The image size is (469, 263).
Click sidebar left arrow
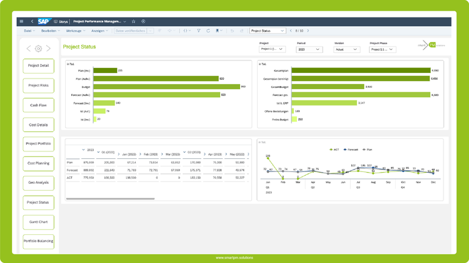coord(28,49)
